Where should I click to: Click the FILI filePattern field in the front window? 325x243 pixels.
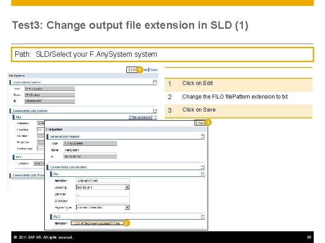pyautogui.click(x=103, y=180)
